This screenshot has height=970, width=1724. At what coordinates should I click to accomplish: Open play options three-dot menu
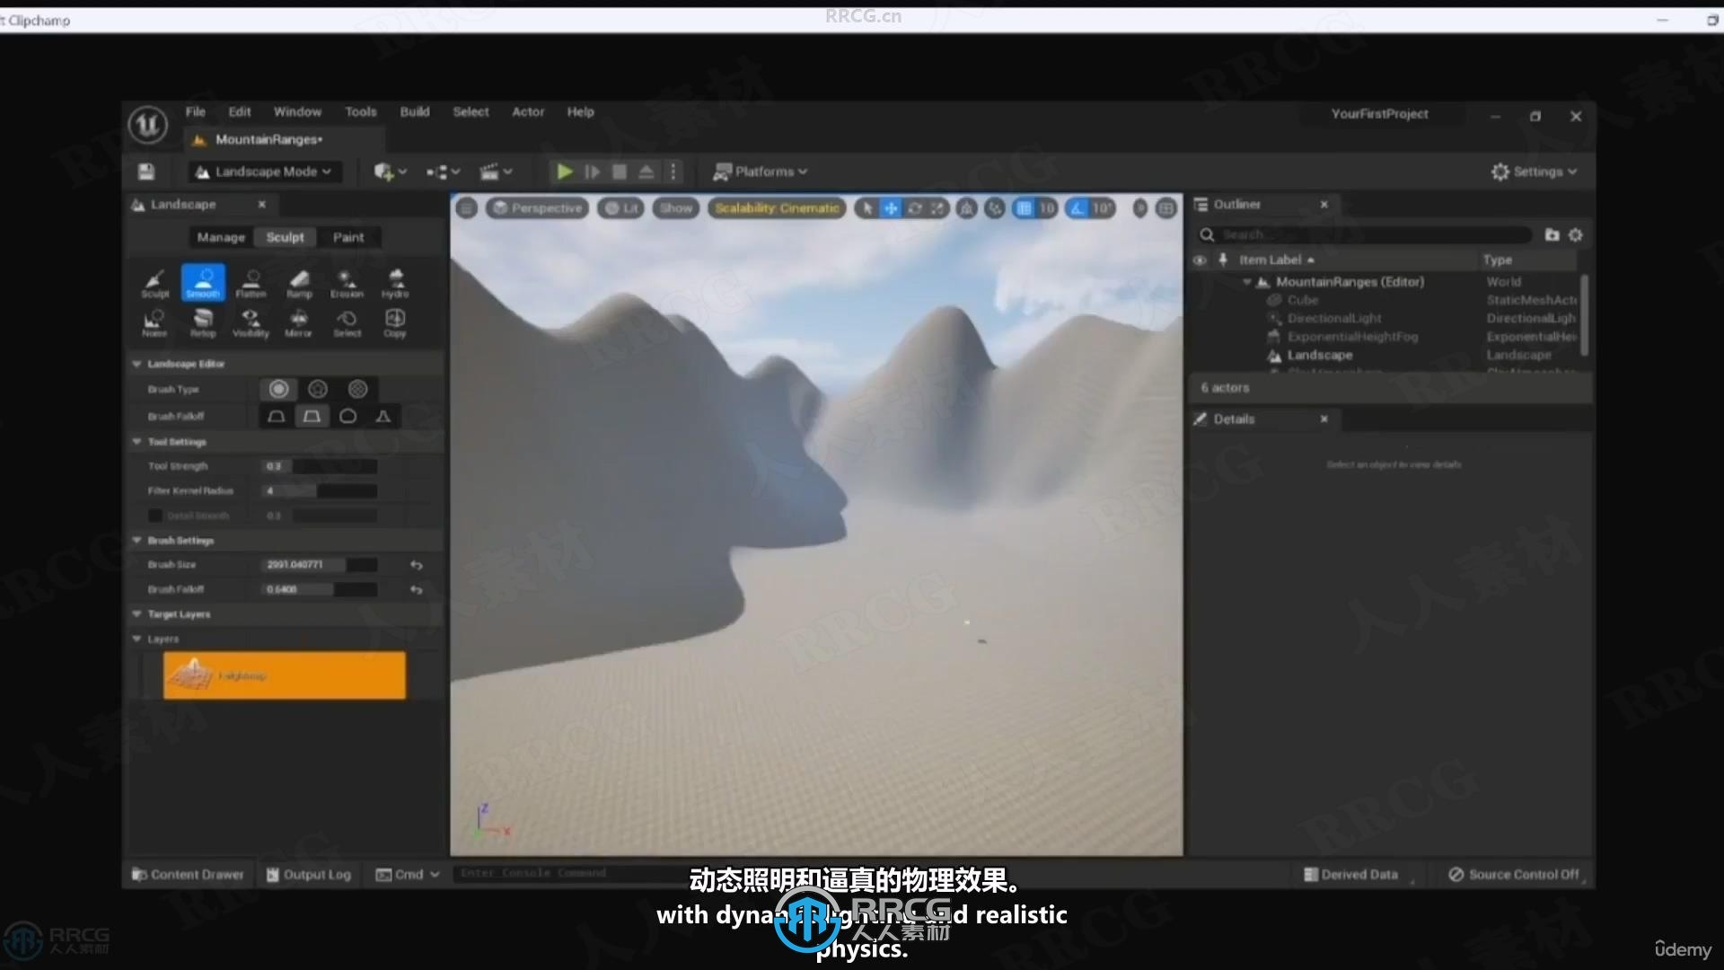coord(673,172)
